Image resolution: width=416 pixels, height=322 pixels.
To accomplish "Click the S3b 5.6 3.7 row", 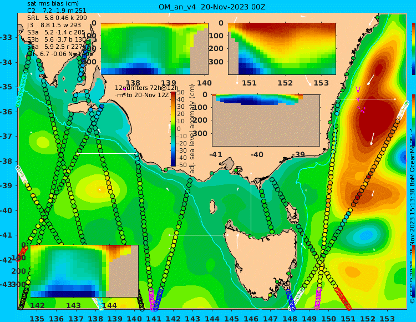I will pyautogui.click(x=57, y=39).
